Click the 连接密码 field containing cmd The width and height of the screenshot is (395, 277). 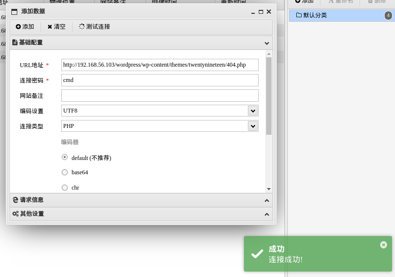159,80
